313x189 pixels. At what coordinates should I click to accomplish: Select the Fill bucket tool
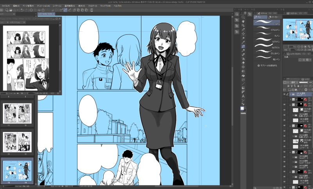243,75
